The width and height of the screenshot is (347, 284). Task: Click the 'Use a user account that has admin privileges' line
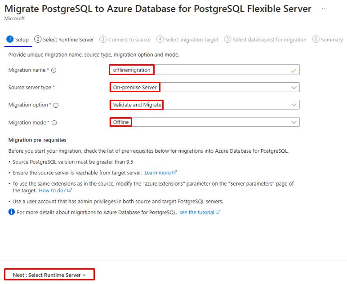pos(118,201)
